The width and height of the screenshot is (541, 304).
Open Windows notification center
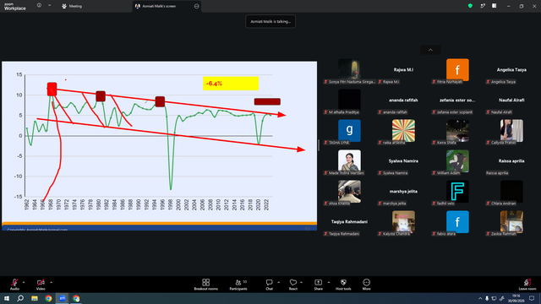(x=532, y=298)
